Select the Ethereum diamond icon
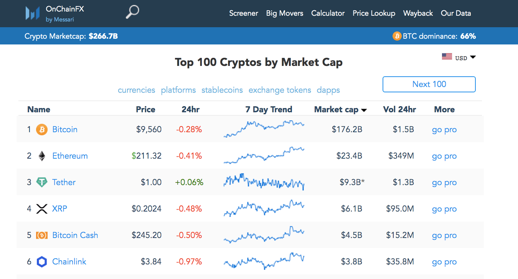The image size is (518, 279). (x=41, y=156)
